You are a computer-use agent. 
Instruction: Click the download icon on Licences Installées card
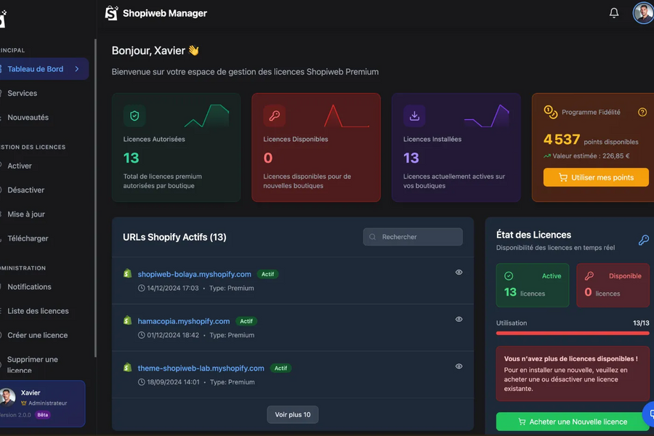pyautogui.click(x=414, y=116)
